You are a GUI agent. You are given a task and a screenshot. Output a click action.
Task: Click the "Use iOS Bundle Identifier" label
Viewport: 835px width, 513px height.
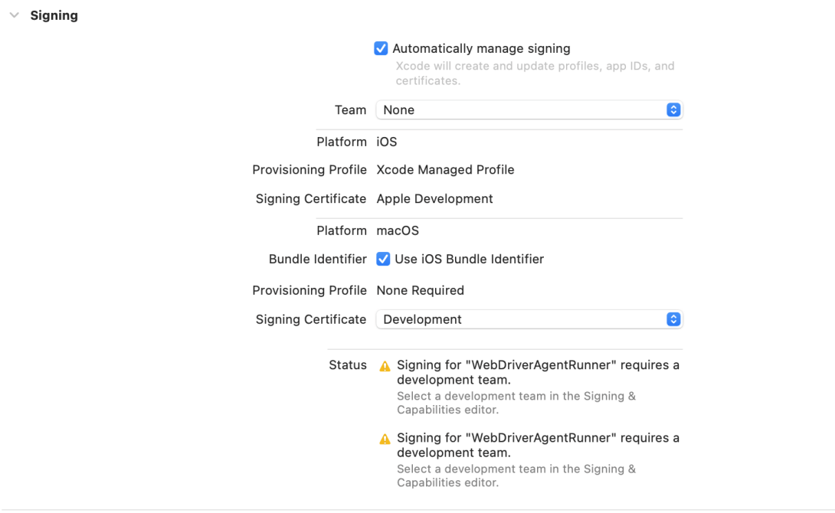(x=469, y=259)
